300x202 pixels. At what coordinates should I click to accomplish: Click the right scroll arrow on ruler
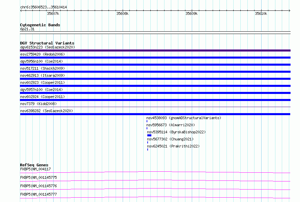pyautogui.click(x=289, y=10)
